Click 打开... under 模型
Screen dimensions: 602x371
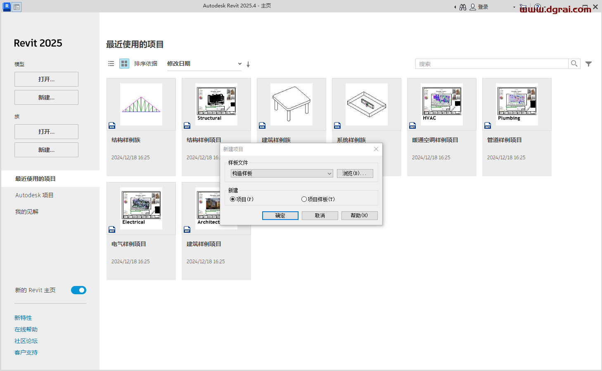pyautogui.click(x=46, y=79)
